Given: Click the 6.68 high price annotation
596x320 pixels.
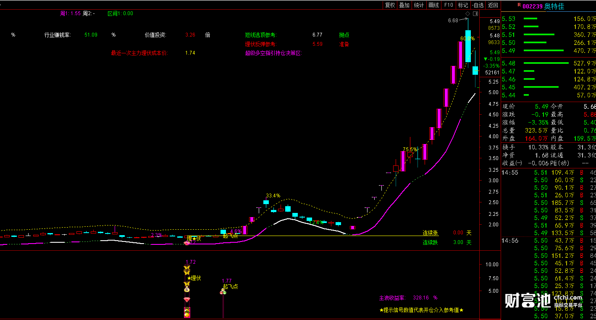Looking at the screenshot, I should pos(453,20).
